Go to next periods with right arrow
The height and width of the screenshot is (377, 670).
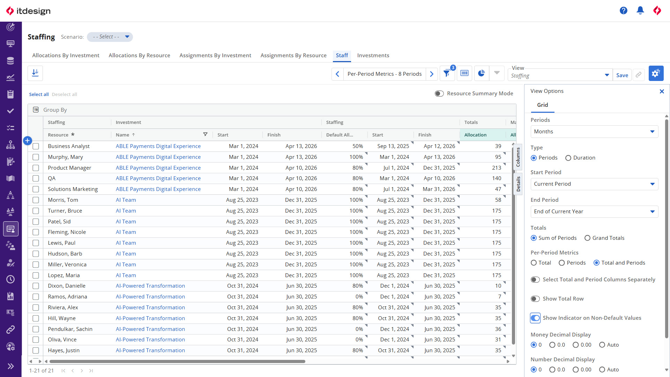pos(432,74)
